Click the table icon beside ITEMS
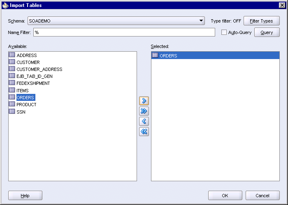The height and width of the screenshot is (205, 288). pos(12,90)
